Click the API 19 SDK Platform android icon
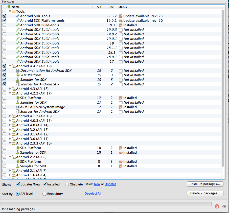 (x=17, y=75)
